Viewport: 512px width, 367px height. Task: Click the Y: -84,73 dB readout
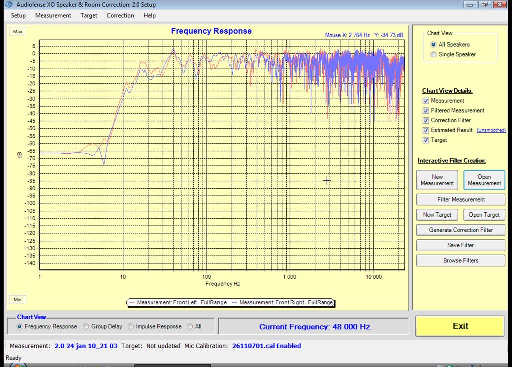click(389, 35)
